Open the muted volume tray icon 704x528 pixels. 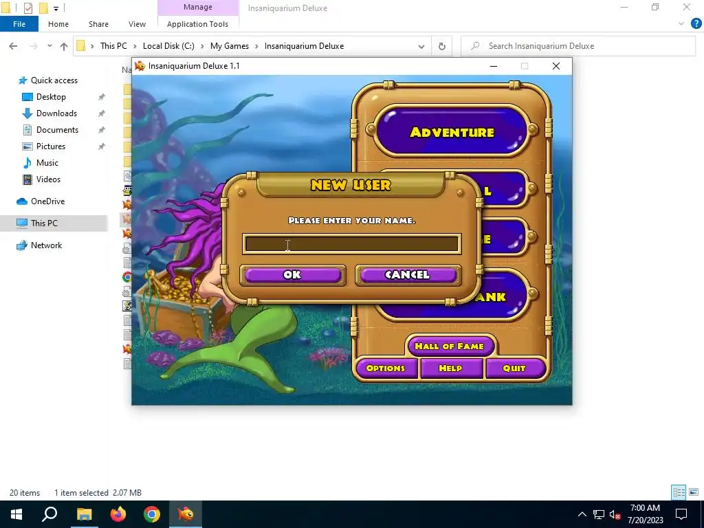(615, 514)
